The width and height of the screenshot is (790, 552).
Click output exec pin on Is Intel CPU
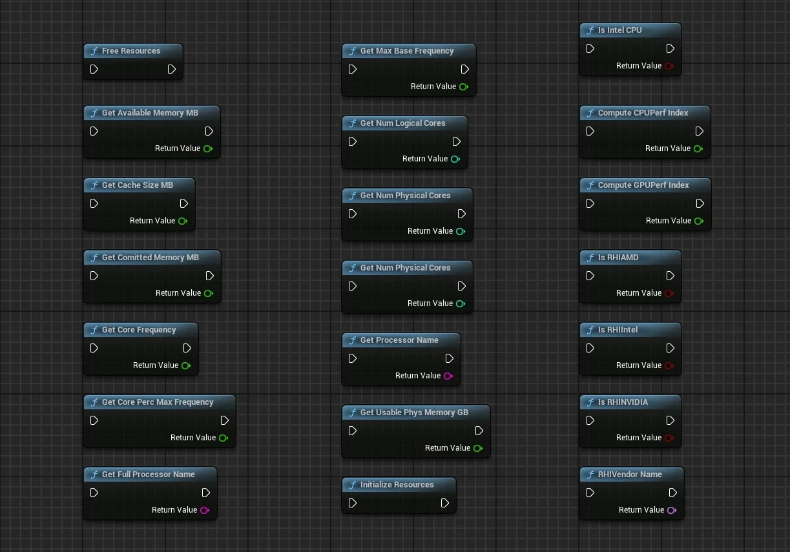670,48
